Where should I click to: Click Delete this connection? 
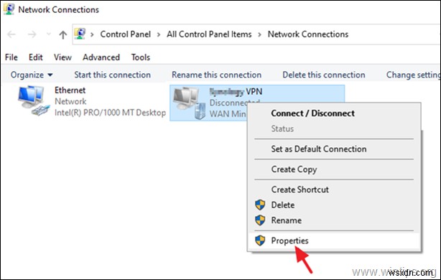click(324, 75)
